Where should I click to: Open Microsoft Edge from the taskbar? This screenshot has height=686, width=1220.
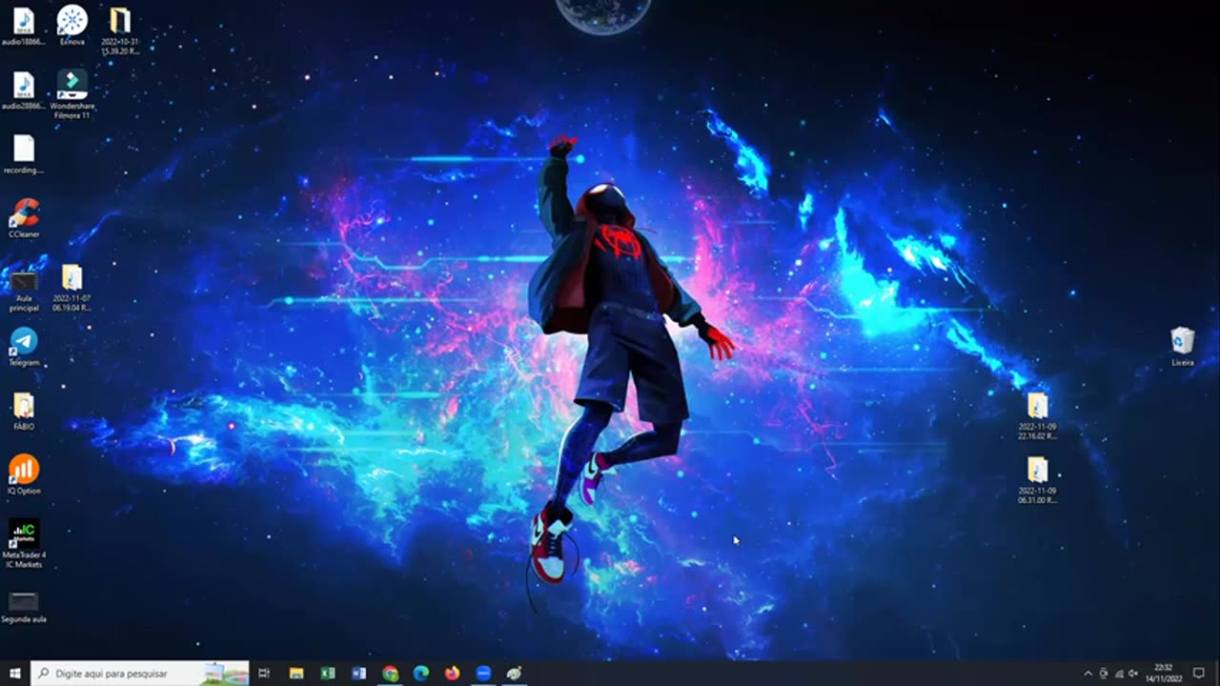[x=421, y=674]
